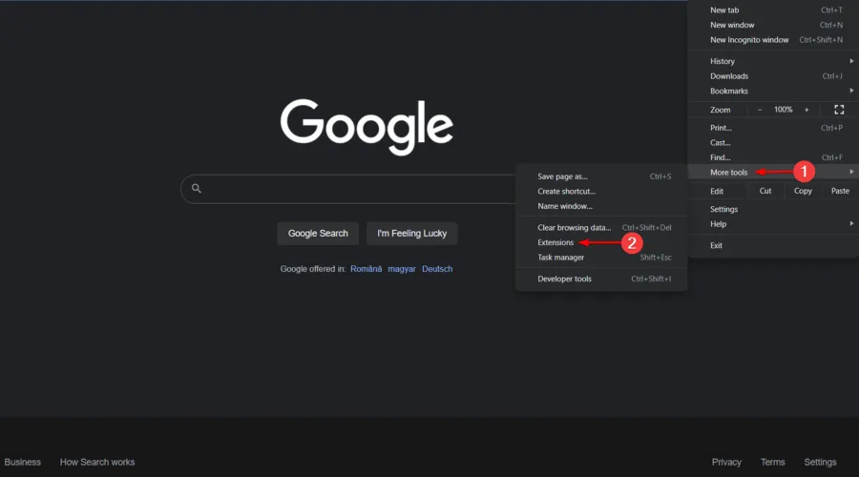Open the Help submenu
Image resolution: width=859 pixels, height=477 pixels.
[x=718, y=224]
